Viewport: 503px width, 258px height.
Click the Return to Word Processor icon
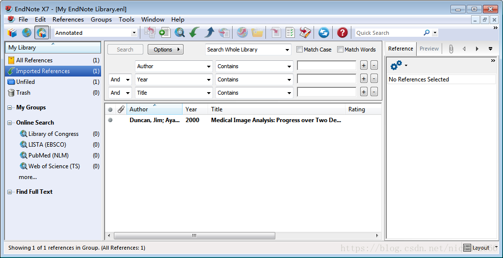click(x=305, y=32)
